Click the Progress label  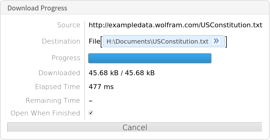66,58
